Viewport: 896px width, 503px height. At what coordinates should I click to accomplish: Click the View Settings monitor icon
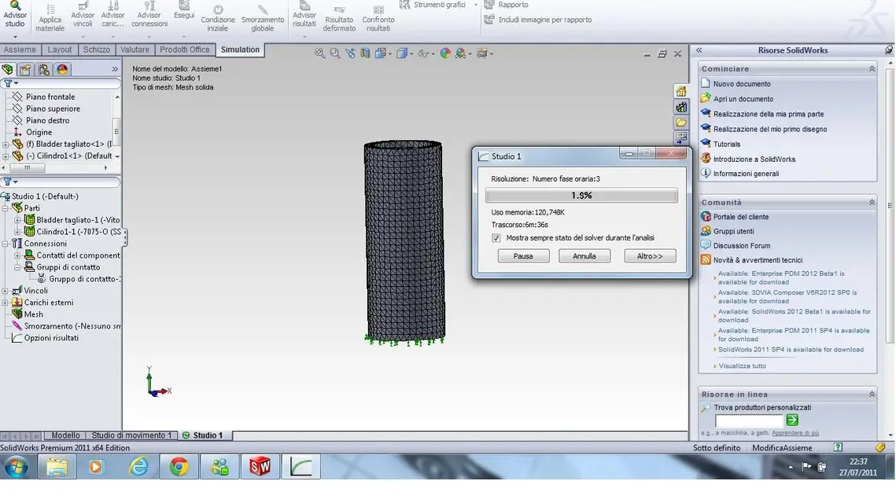click(481, 53)
